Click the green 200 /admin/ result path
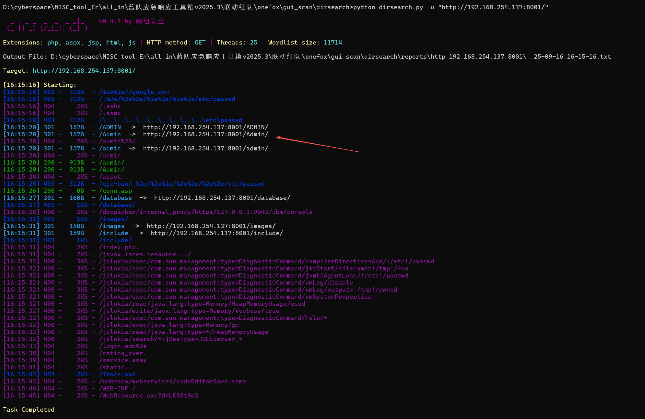The height and width of the screenshot is (419, 645). 112,162
